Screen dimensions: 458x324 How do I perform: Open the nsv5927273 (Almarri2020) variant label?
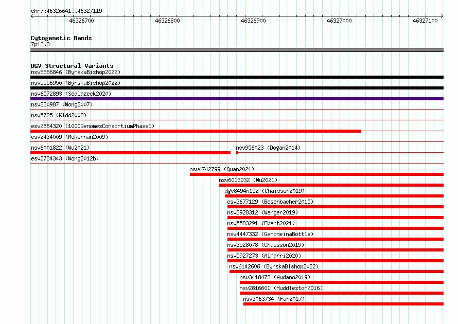click(x=264, y=256)
